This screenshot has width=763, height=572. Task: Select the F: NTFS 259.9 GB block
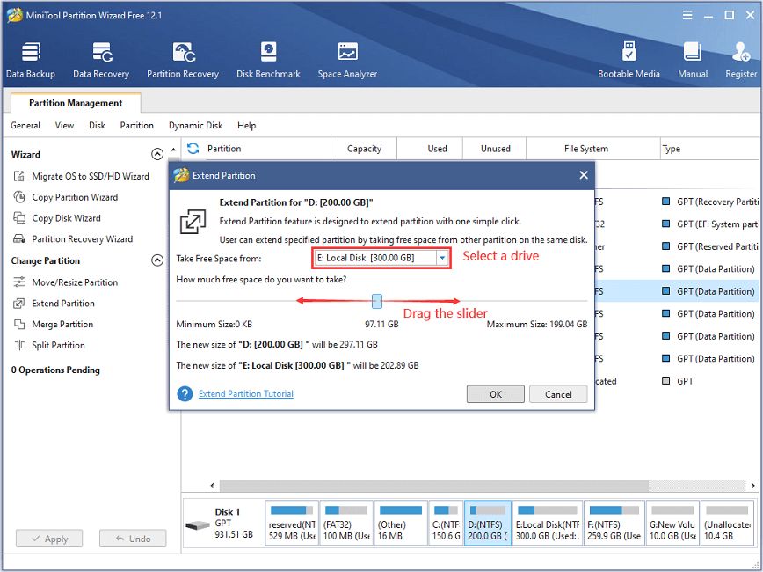click(x=614, y=523)
